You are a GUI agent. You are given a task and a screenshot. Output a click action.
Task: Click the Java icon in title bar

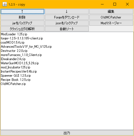(5, 4)
